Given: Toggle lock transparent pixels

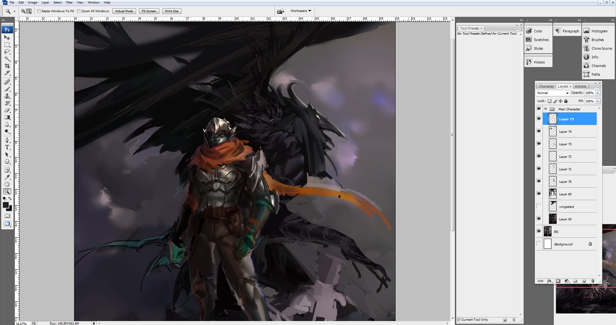Looking at the screenshot, I should pos(550,101).
